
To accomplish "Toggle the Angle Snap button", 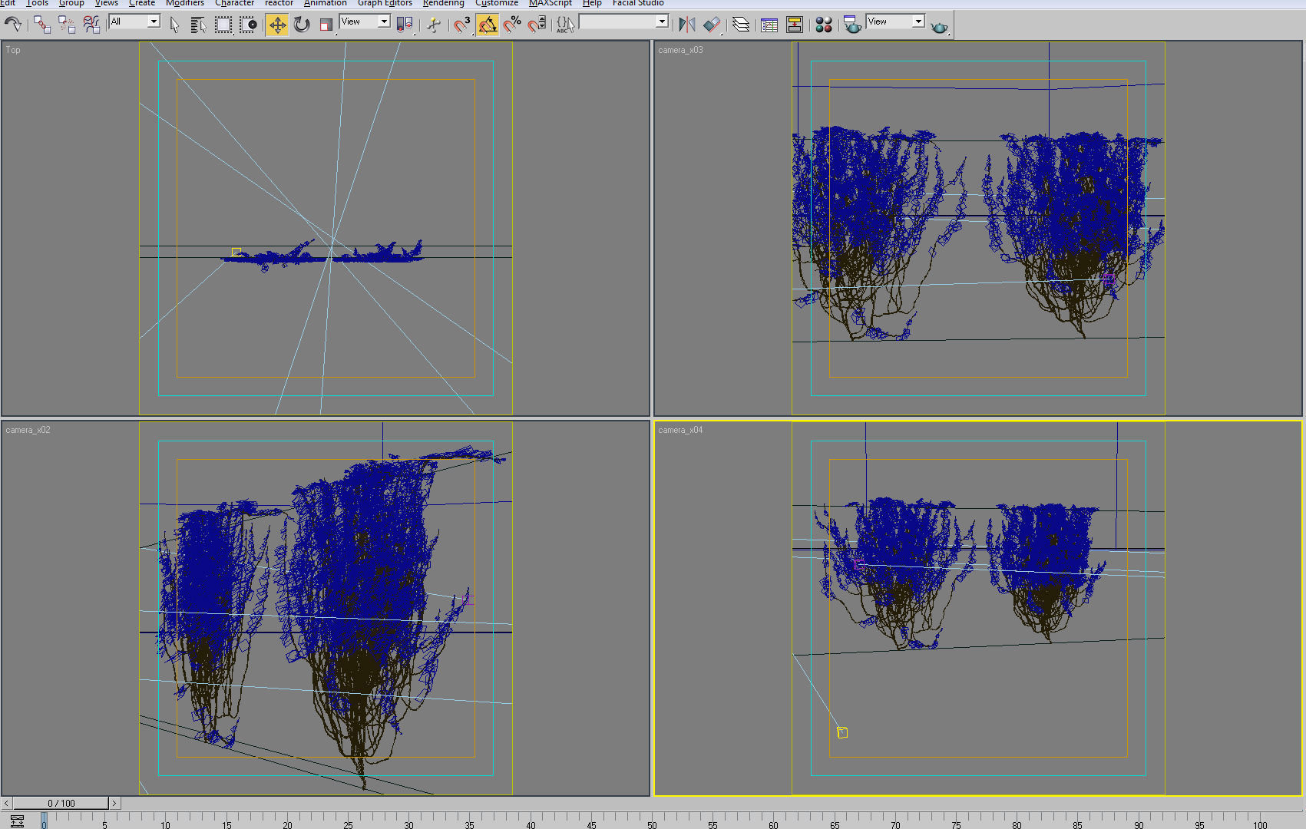I will pos(488,25).
